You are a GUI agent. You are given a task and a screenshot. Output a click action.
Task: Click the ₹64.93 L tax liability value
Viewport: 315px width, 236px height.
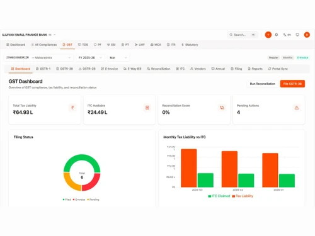tap(23, 112)
